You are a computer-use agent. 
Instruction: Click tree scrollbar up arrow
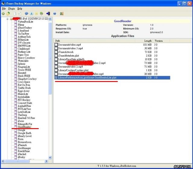coord(50,19)
